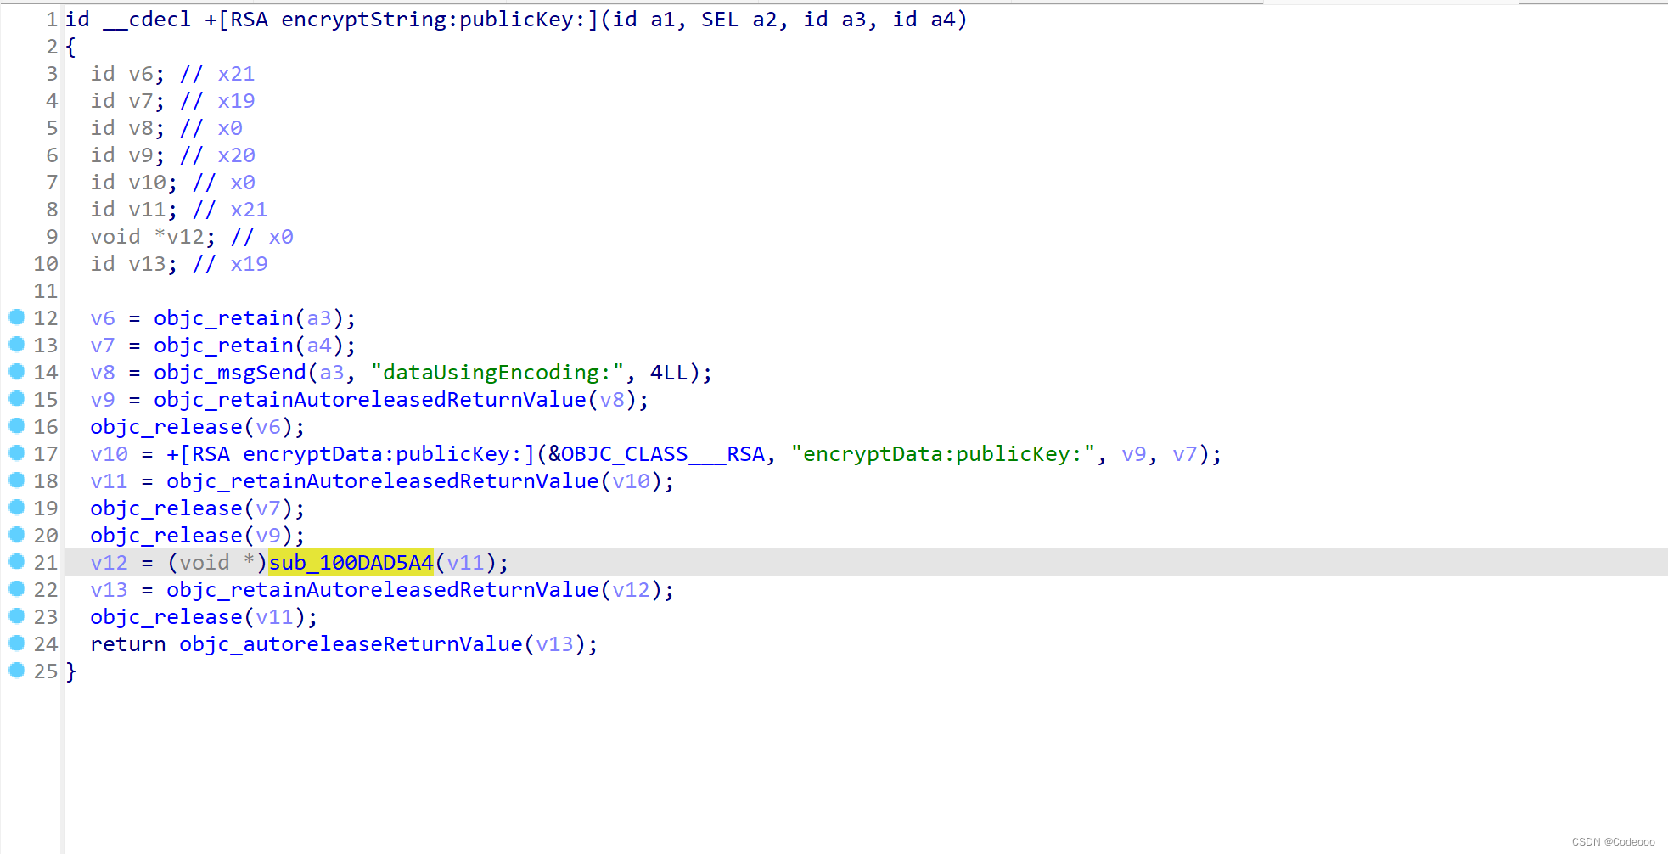Click objc_retainAutoreleasedReturnValue on line 22
Viewport: 1668px width, 854px height.
coord(383,590)
